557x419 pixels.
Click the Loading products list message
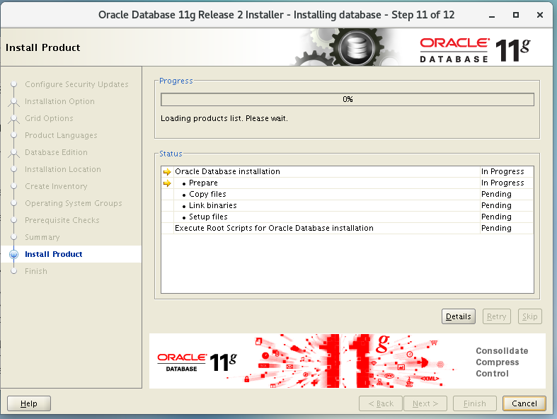(224, 118)
